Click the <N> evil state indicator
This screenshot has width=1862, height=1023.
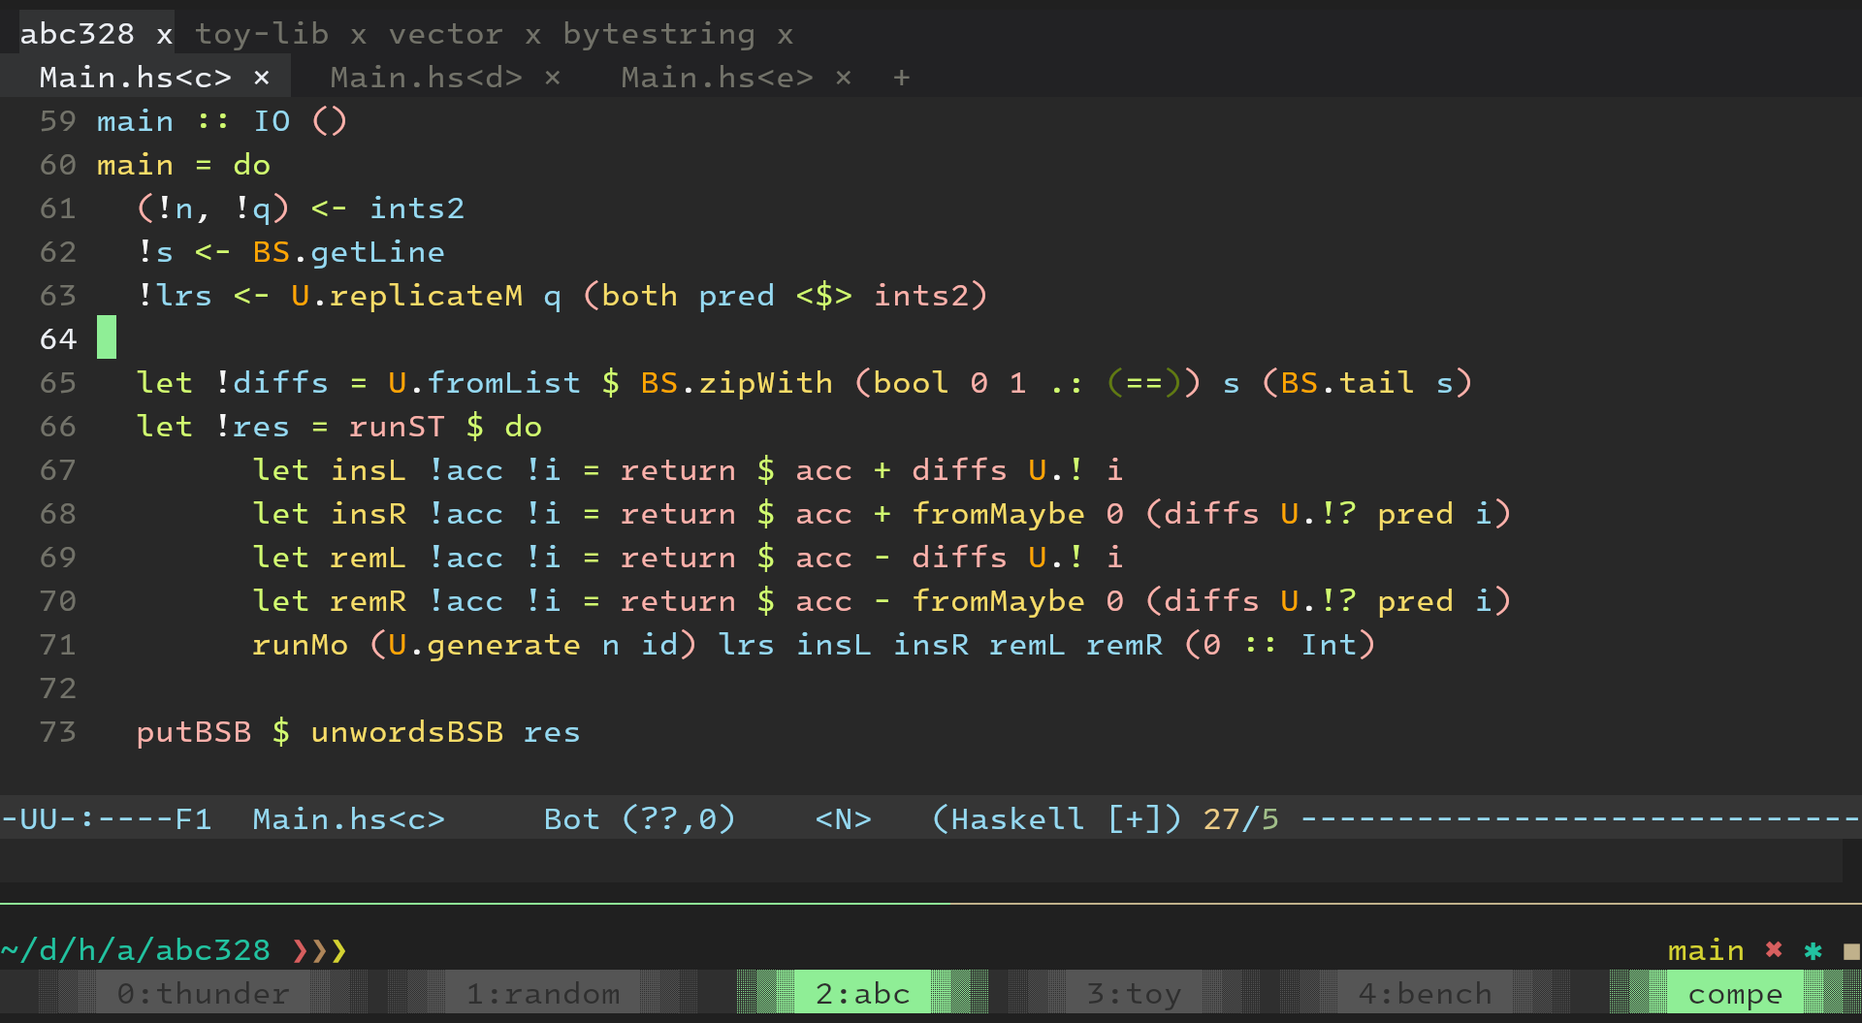point(844,819)
